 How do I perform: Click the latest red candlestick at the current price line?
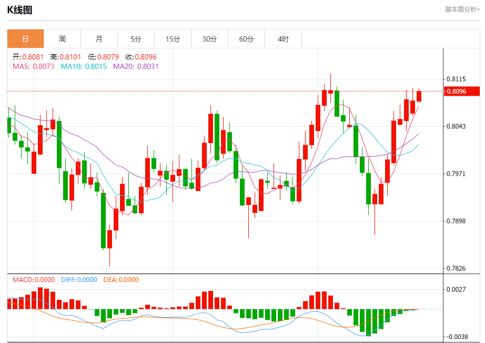419,96
